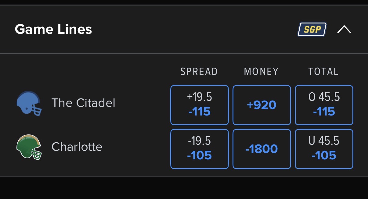Click The Citadel blue helmet icon
Image resolution: width=368 pixels, height=199 pixels.
pyautogui.click(x=29, y=103)
